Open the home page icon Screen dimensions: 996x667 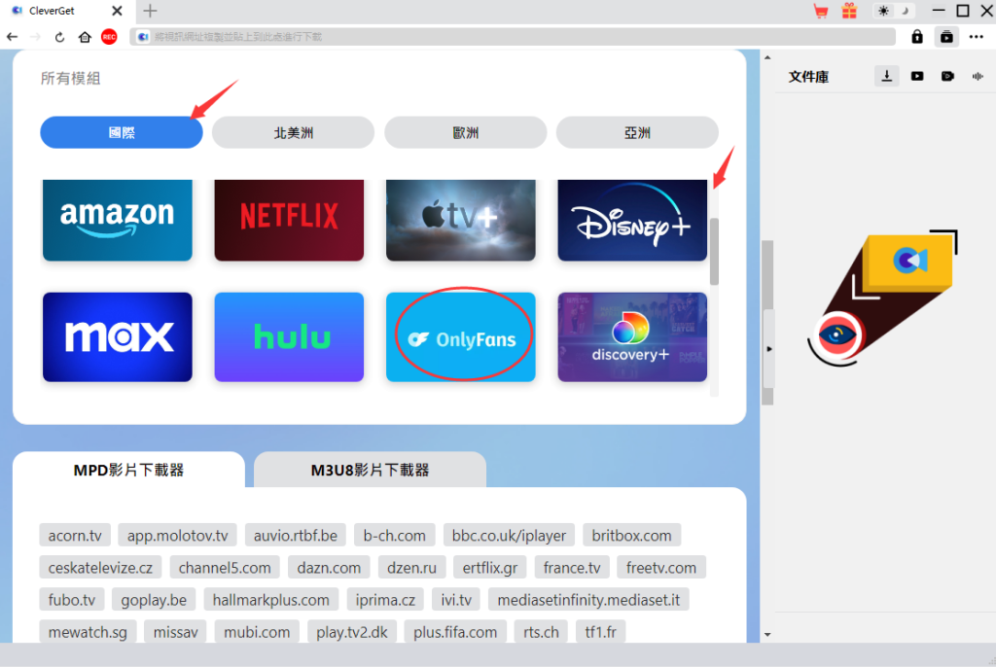point(85,37)
